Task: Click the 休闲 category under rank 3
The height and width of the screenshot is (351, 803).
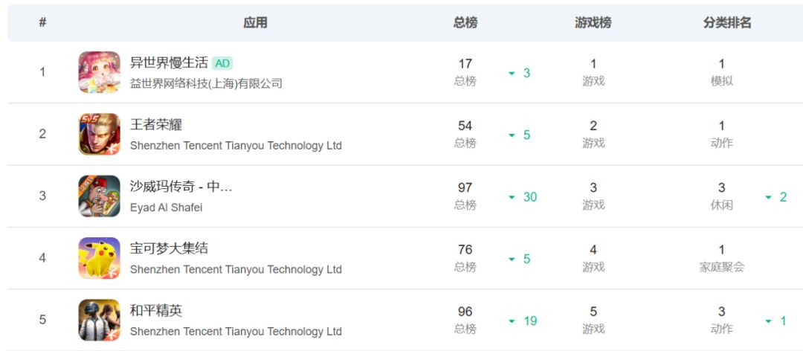Action: [x=721, y=205]
